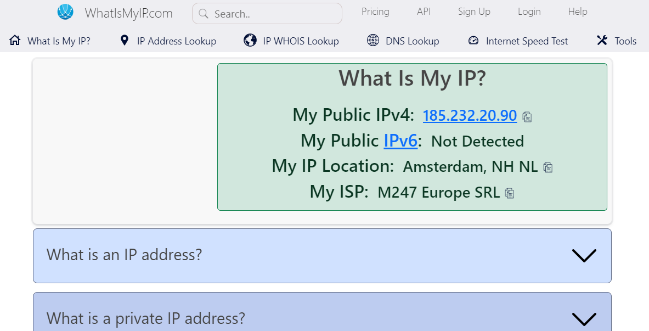
Task: Copy the public IPv4 address
Action: point(527,117)
